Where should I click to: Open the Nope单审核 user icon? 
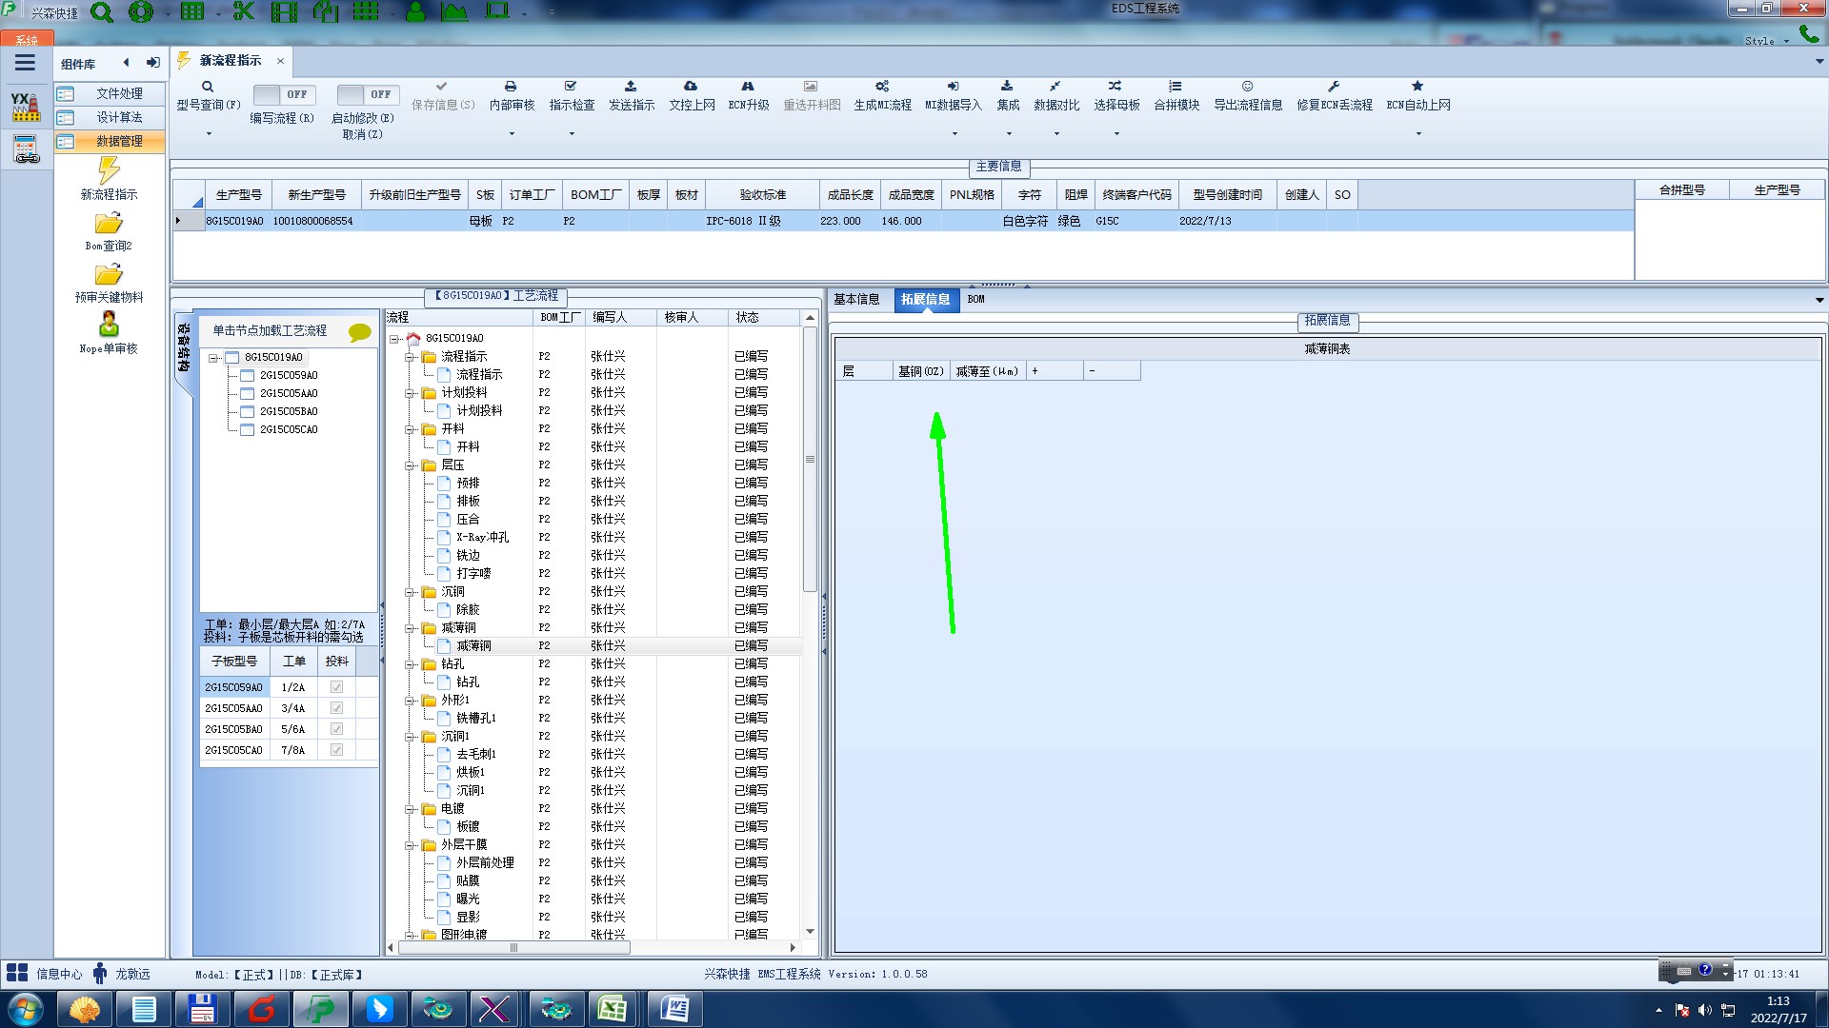[x=109, y=325]
